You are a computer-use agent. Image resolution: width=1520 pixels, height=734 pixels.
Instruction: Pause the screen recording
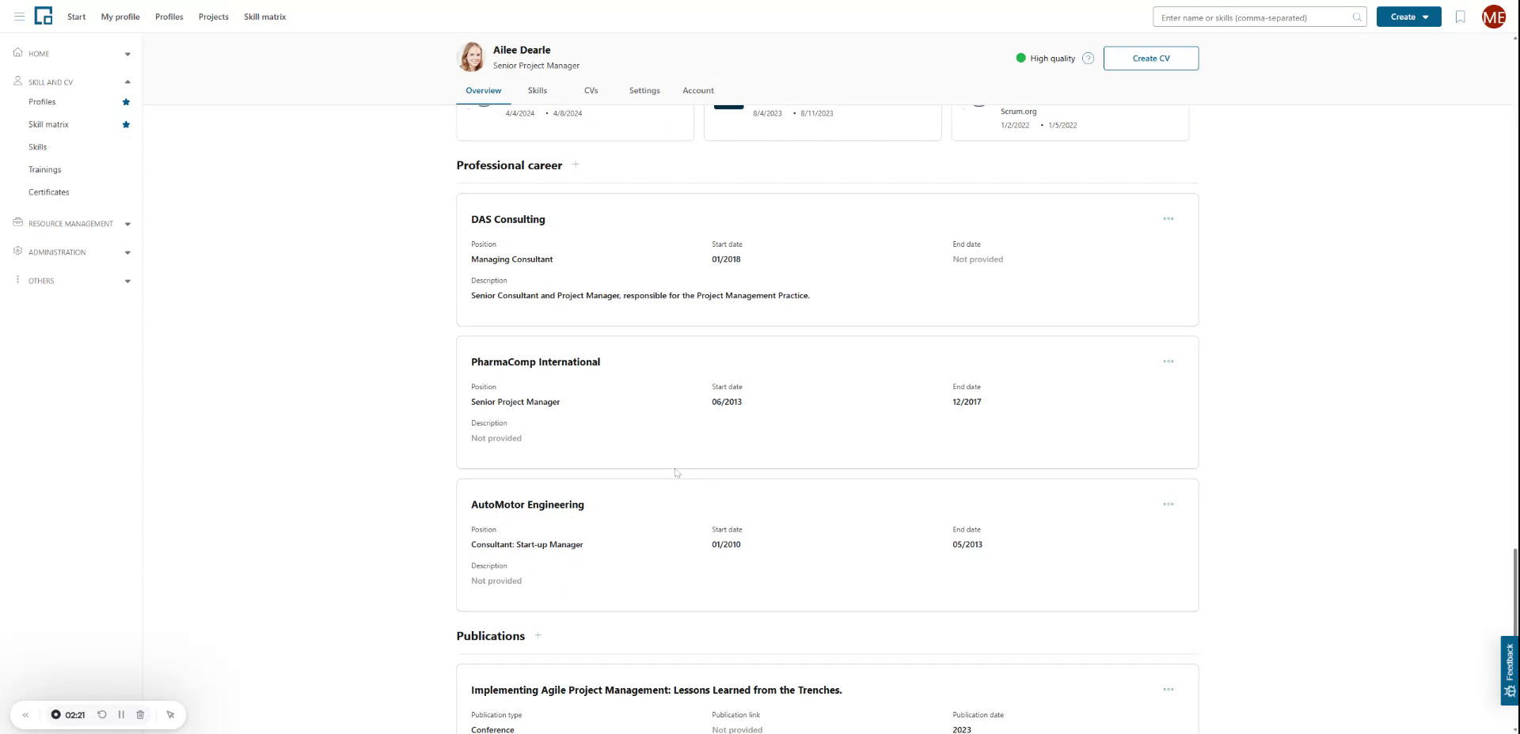click(x=121, y=714)
